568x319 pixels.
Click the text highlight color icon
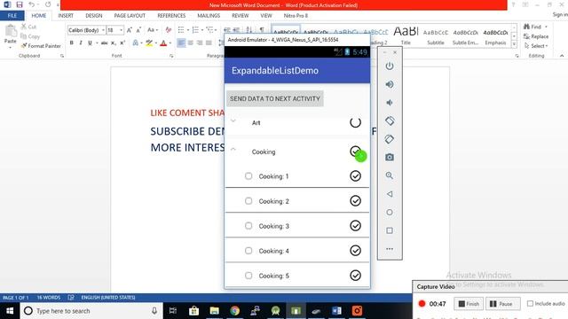pos(149,43)
